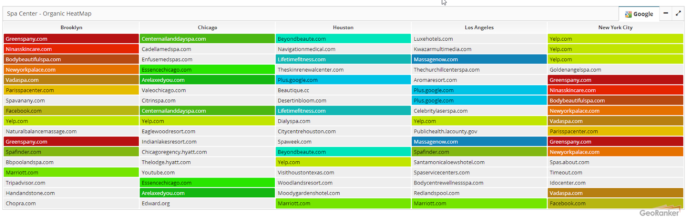The image size is (687, 223).
Task: Click the Chopra.com cell
Action: tap(71, 203)
